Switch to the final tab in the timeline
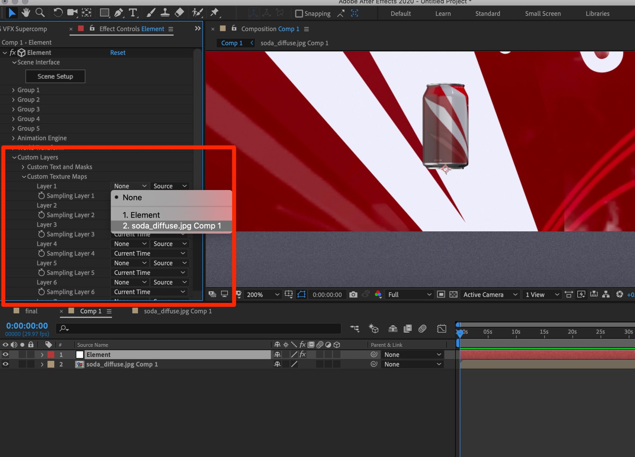 31,311
